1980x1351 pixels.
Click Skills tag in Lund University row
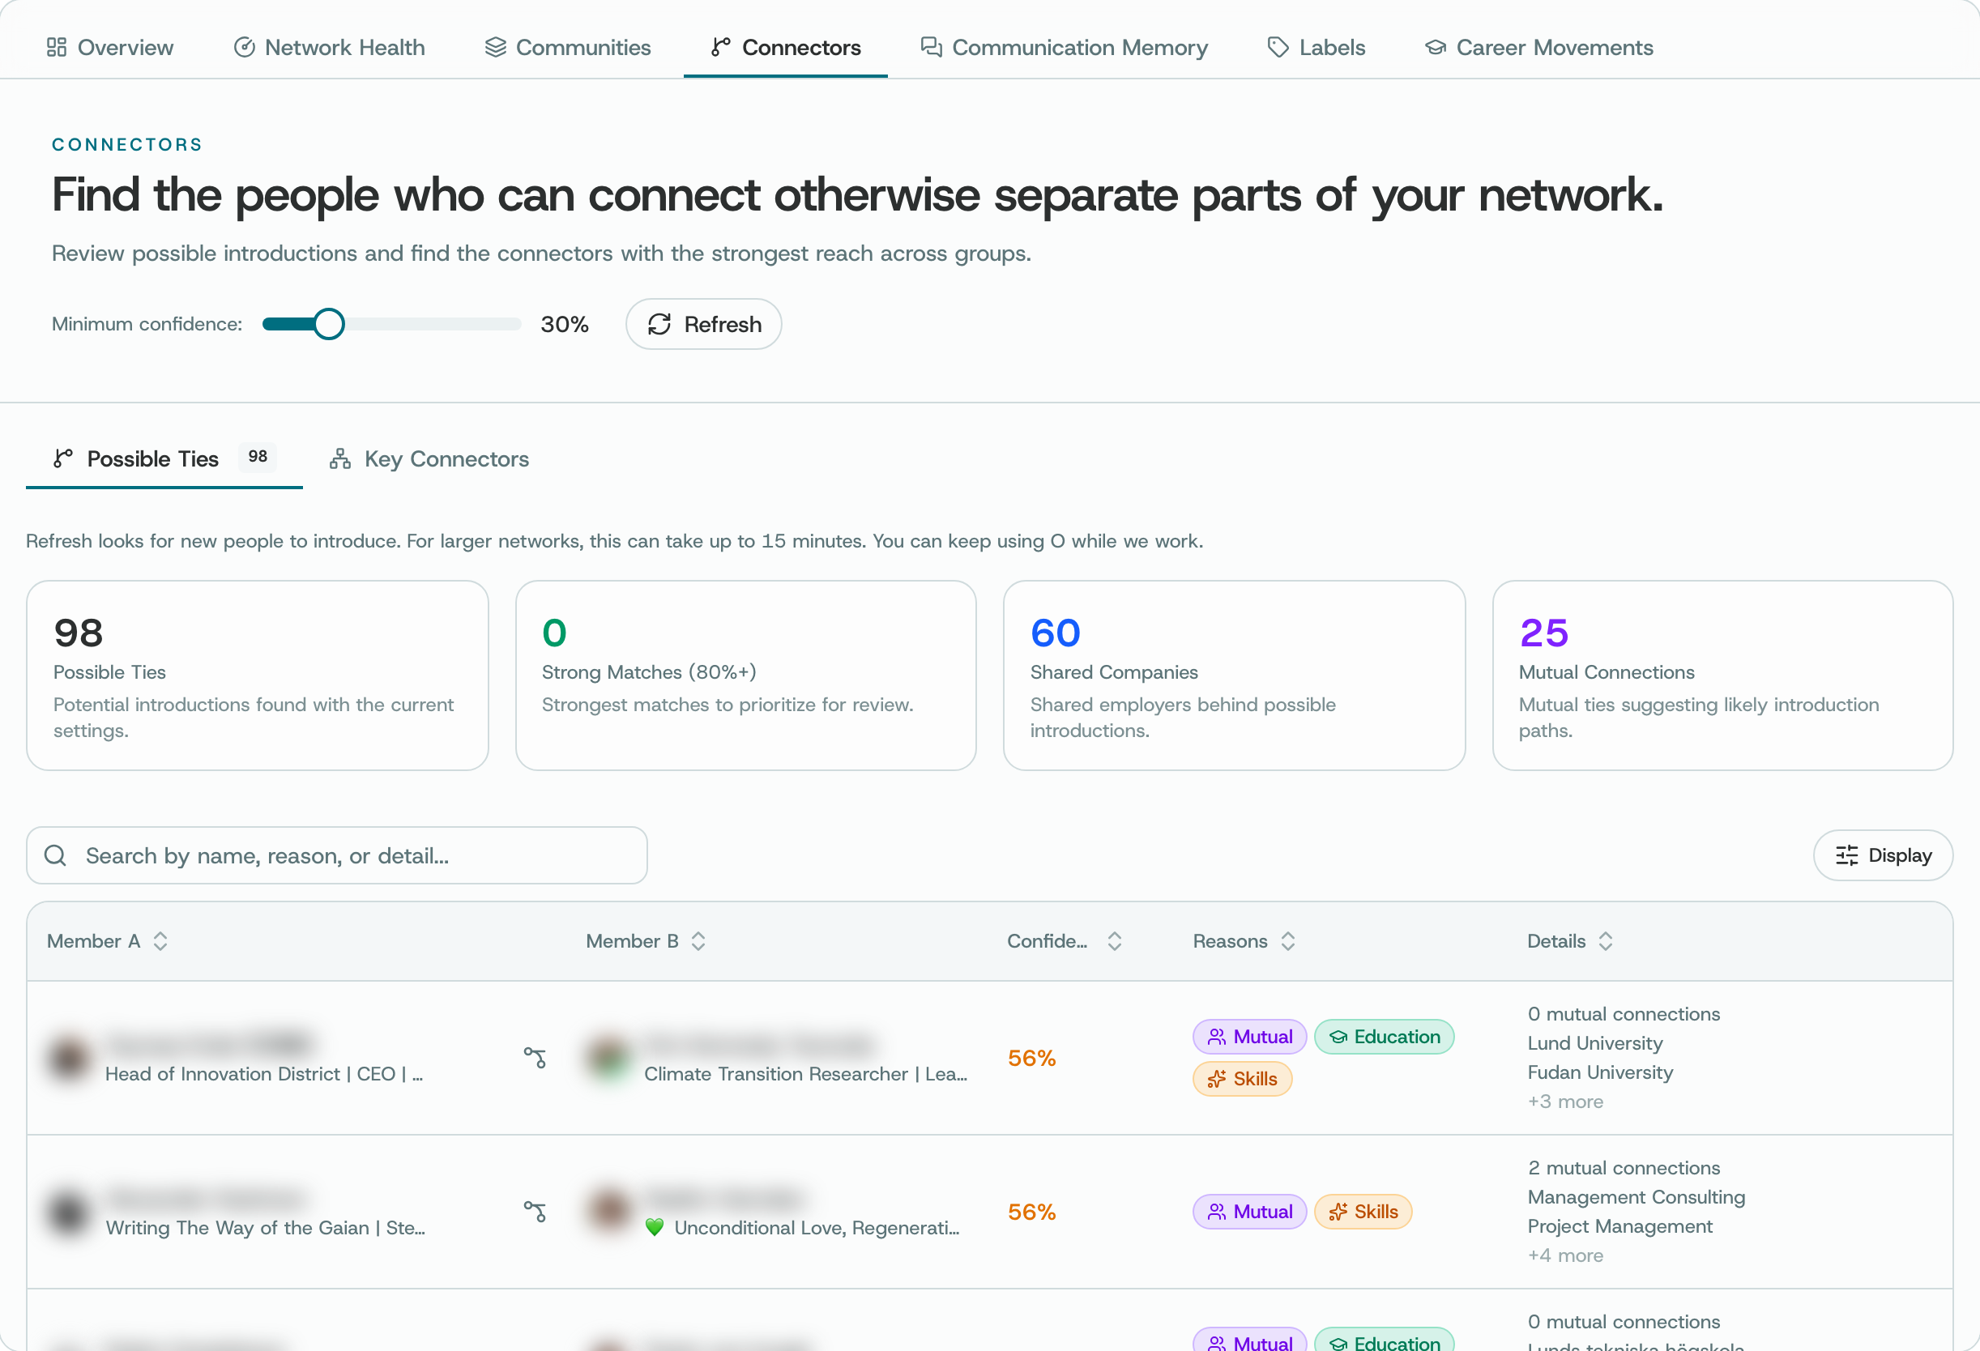[1242, 1078]
